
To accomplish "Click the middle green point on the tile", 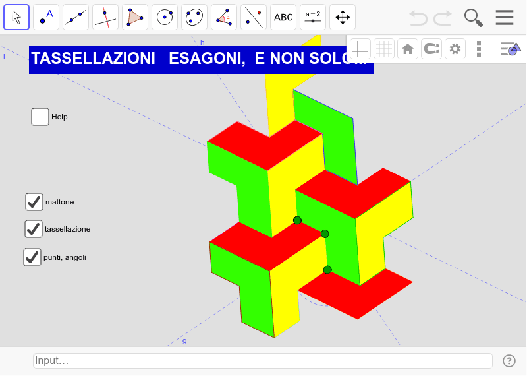I will [x=325, y=234].
